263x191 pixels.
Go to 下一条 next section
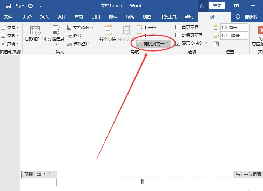(x=147, y=35)
